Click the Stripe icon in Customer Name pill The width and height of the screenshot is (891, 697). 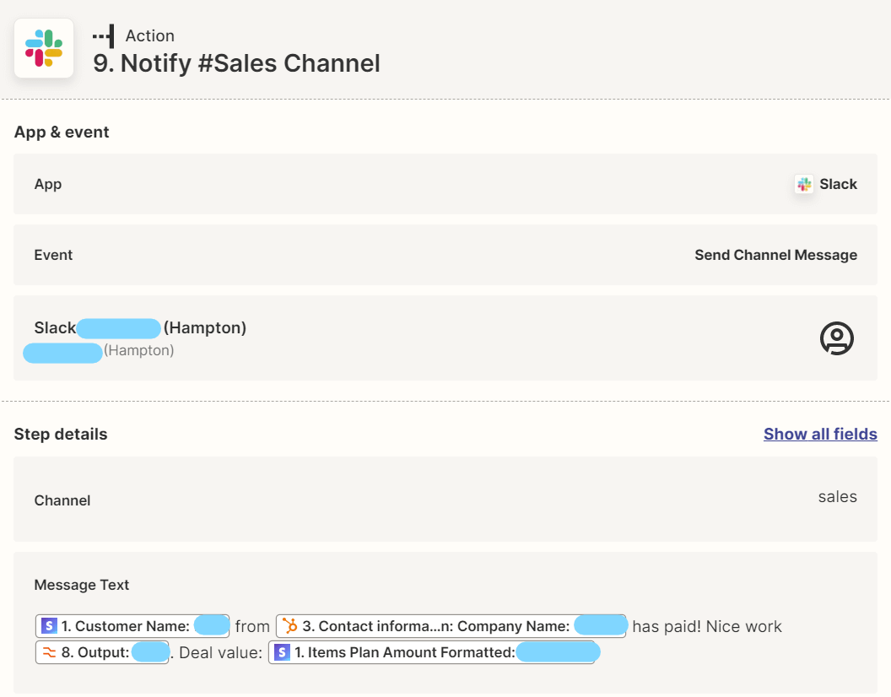coord(49,626)
